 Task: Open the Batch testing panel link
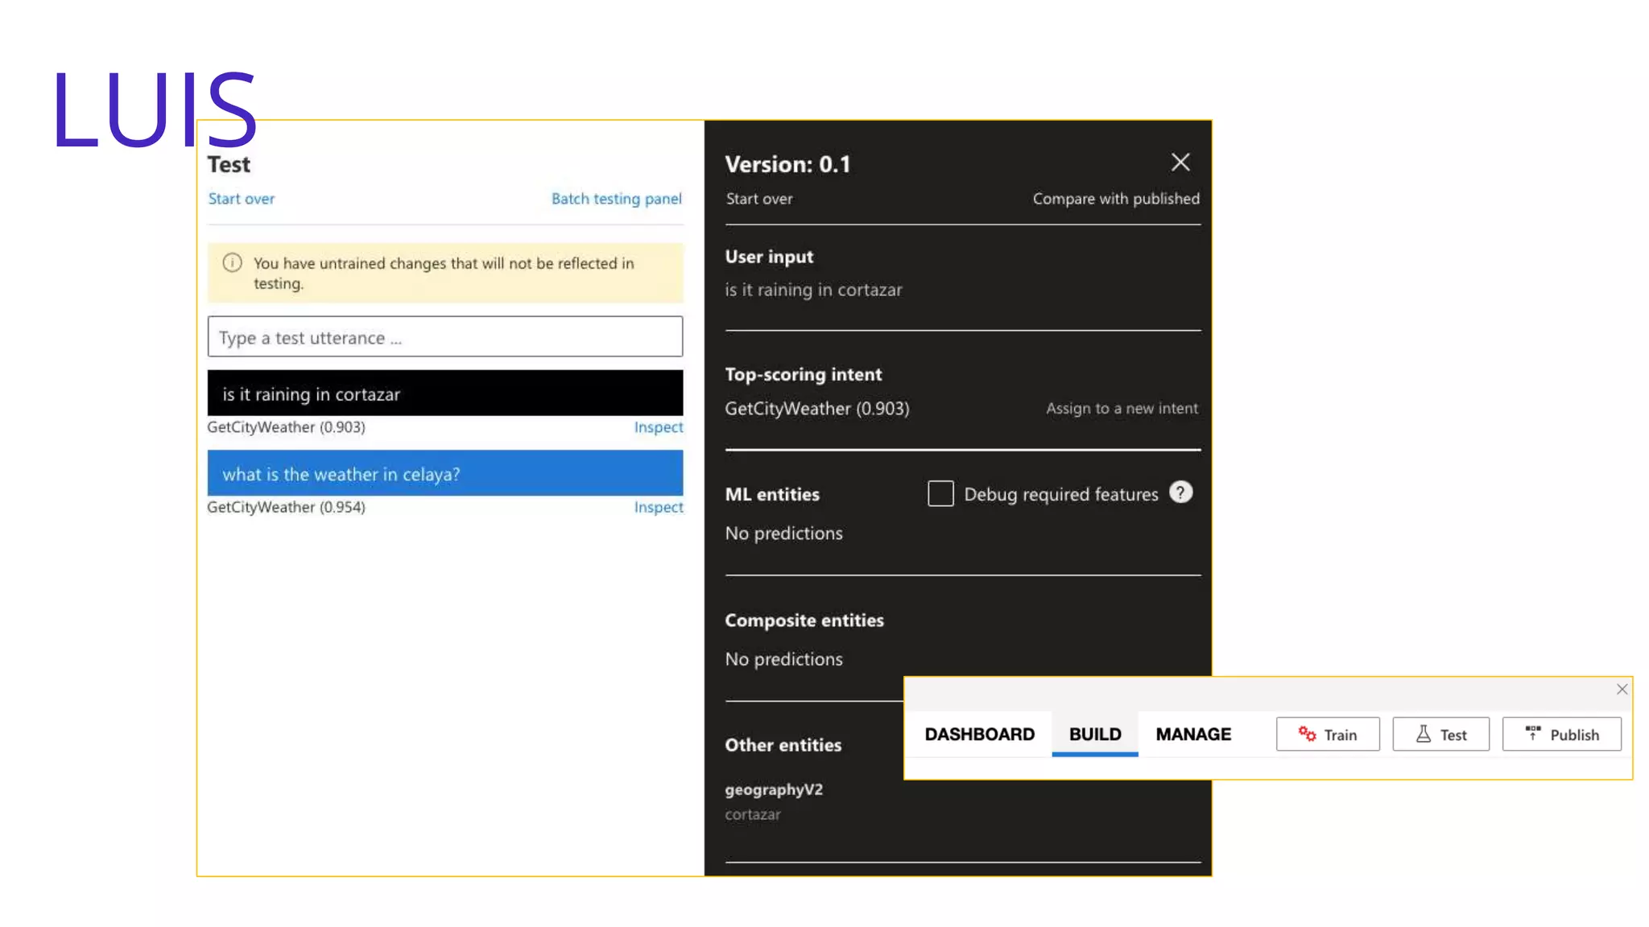pos(616,199)
